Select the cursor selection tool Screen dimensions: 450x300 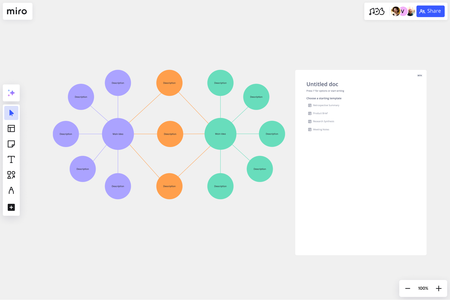tap(11, 113)
